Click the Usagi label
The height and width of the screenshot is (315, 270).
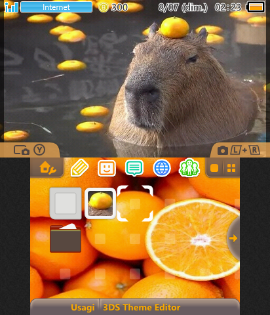[83, 307]
